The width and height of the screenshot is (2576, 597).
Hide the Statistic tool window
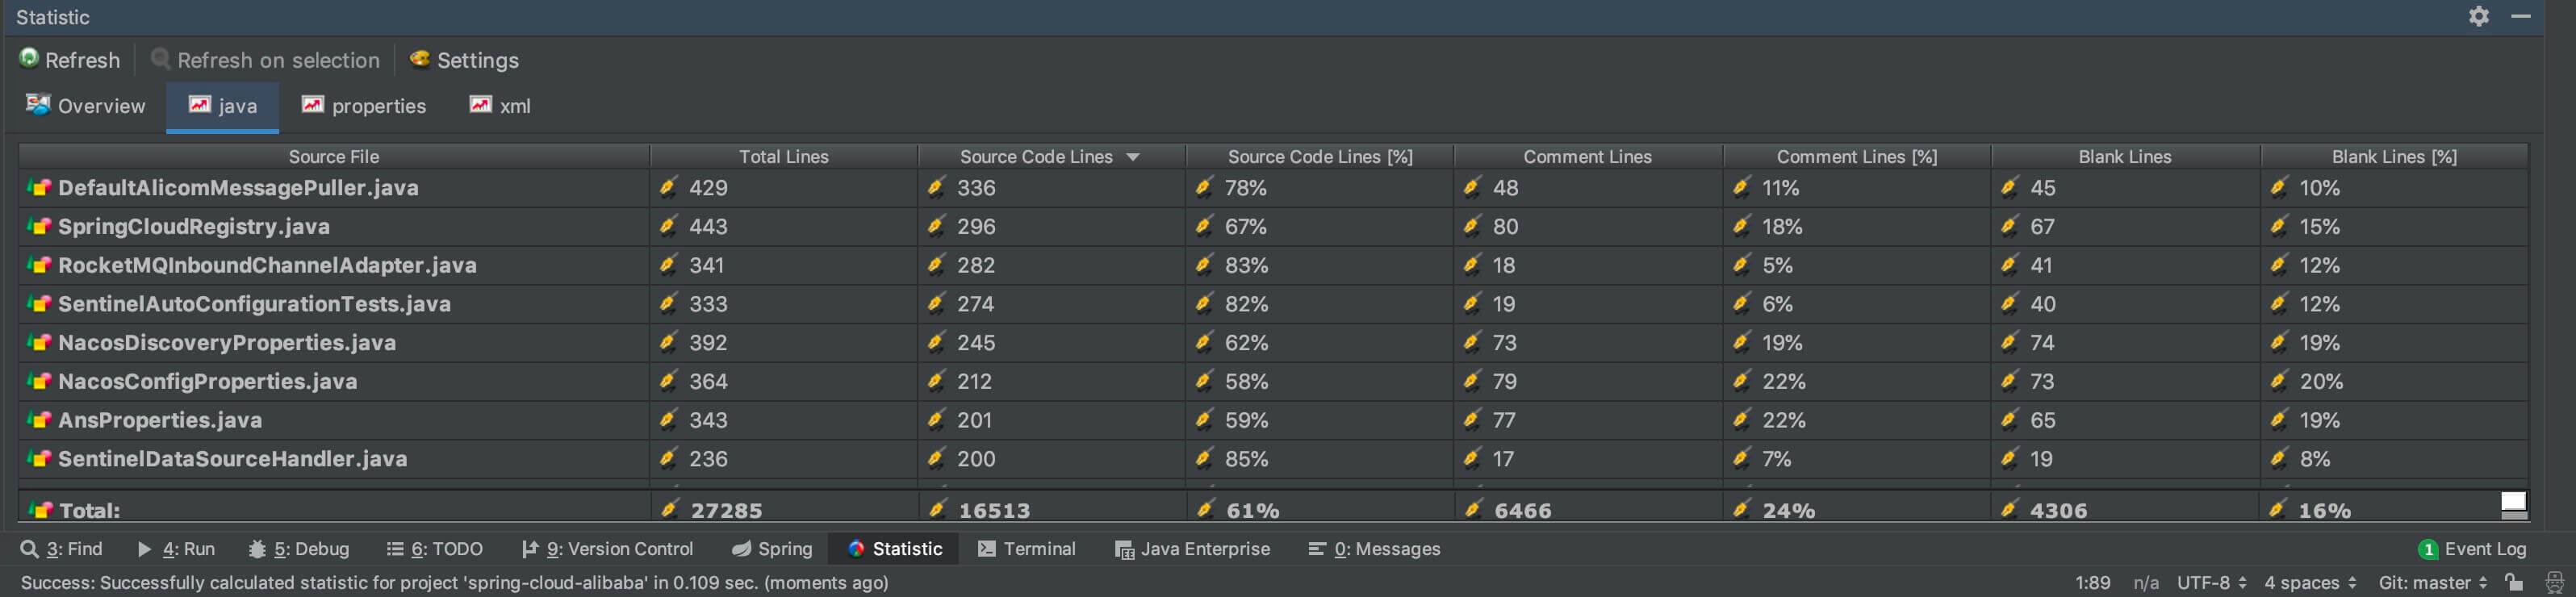click(x=2520, y=16)
